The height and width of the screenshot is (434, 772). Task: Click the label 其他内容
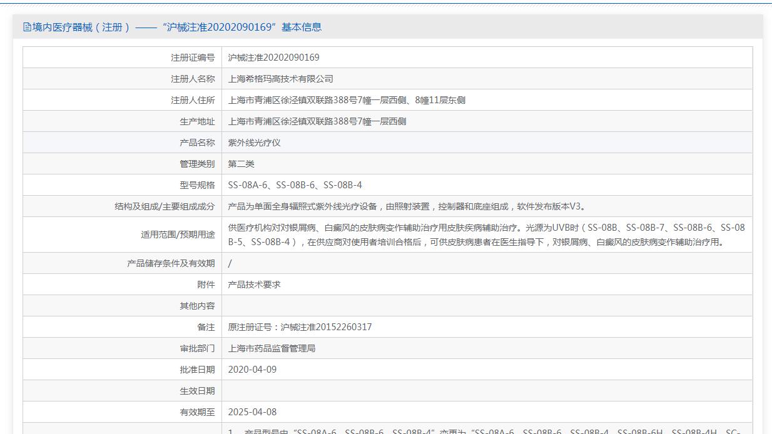(197, 306)
